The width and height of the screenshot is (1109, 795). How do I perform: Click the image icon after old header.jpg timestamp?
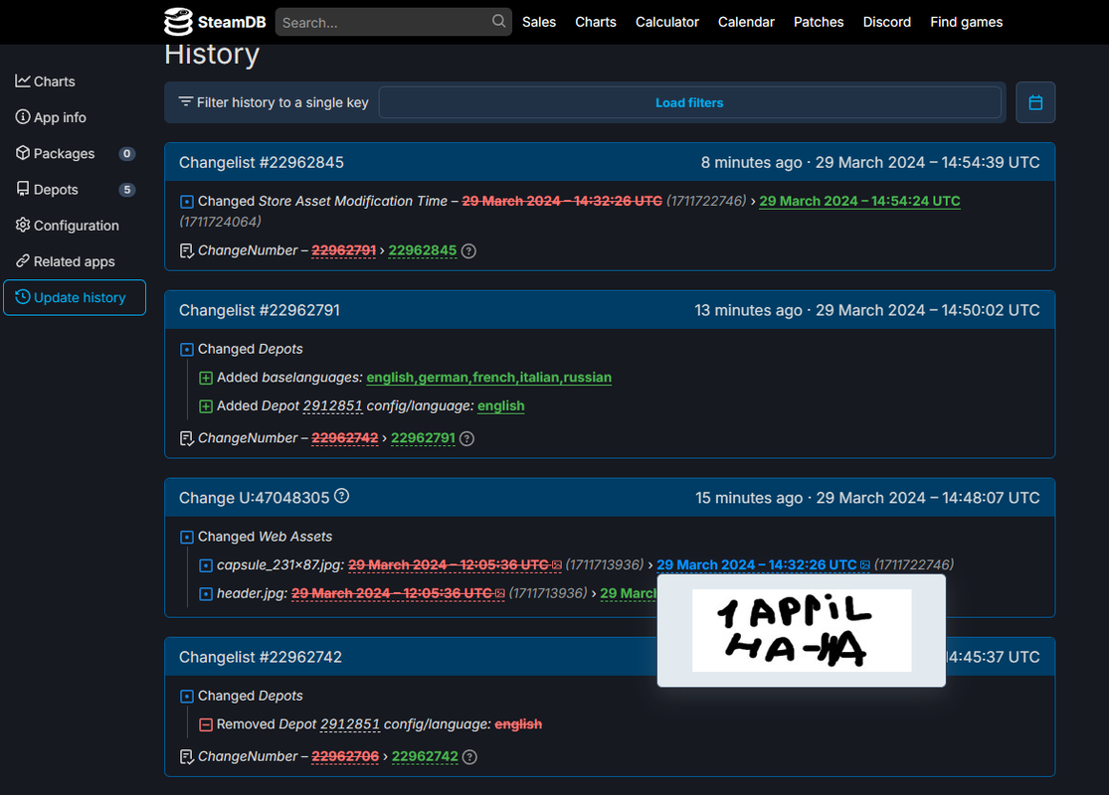click(500, 593)
